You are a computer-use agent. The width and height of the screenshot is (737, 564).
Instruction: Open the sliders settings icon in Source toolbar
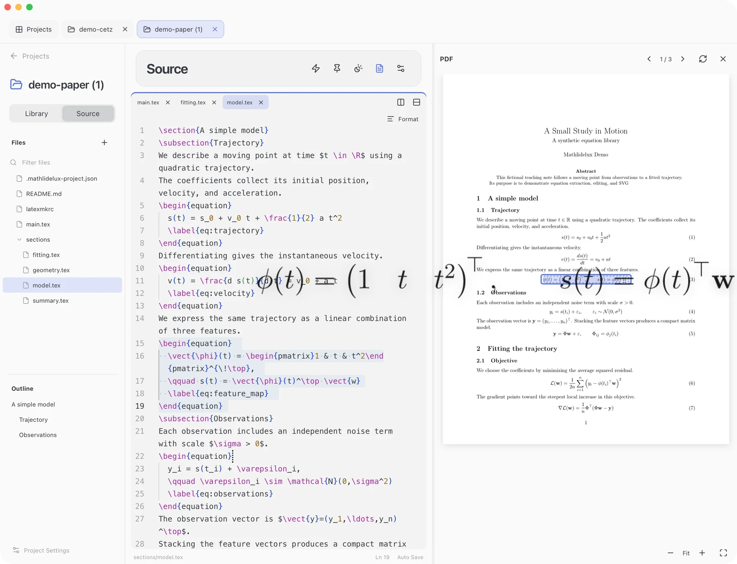tap(401, 68)
